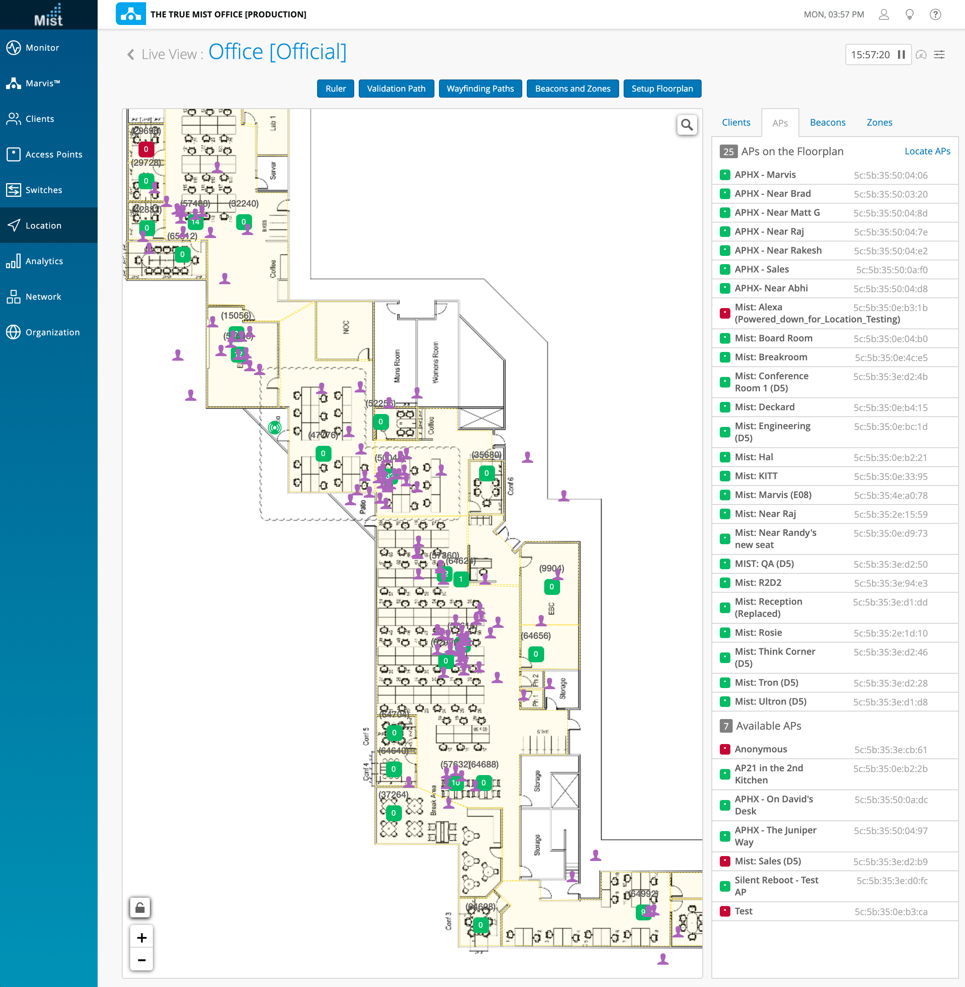
Task: Open the help question mark icon
Action: pyautogui.click(x=935, y=14)
